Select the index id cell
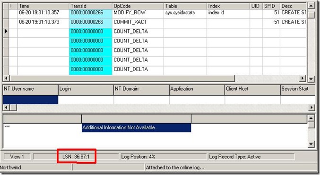Image resolution: width=320 pixels, height=175 pixels. click(228, 14)
